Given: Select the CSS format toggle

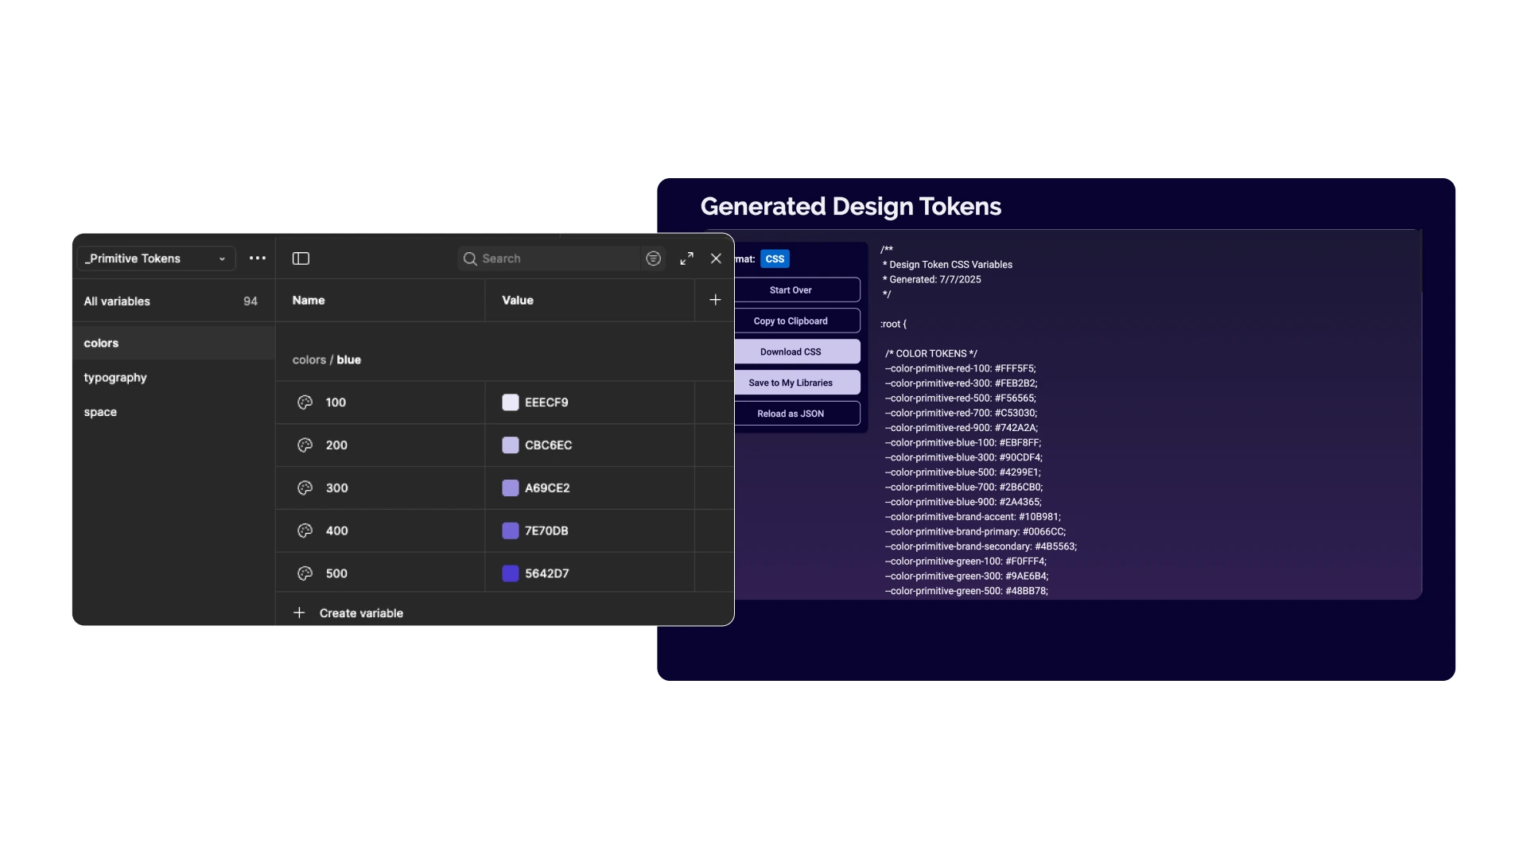Looking at the screenshot, I should click(x=774, y=259).
